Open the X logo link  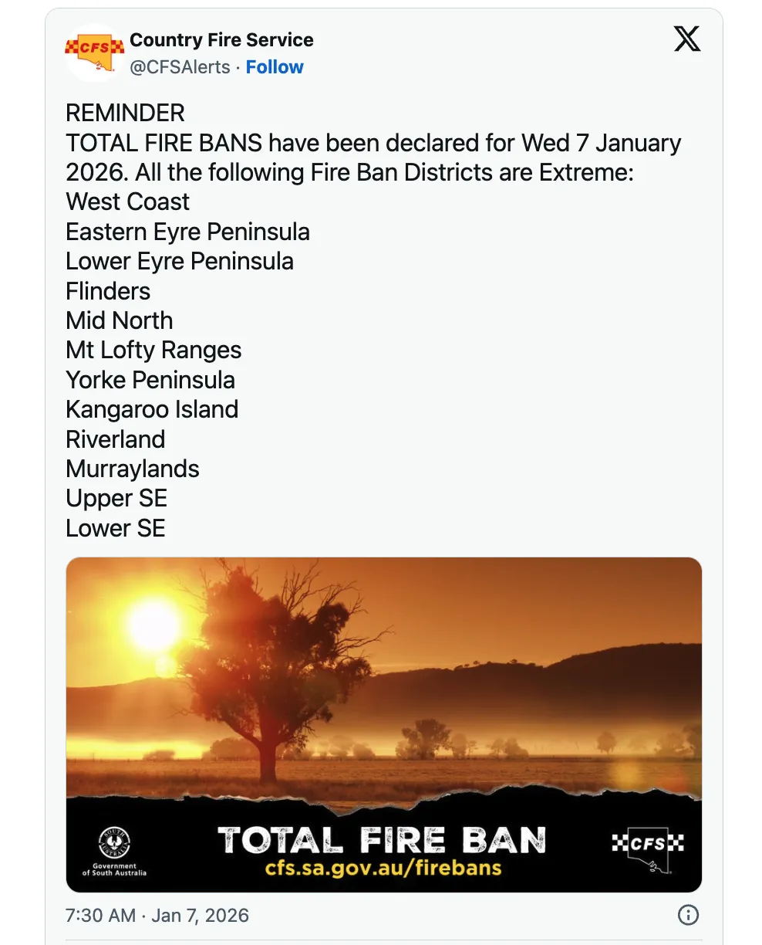click(x=687, y=39)
